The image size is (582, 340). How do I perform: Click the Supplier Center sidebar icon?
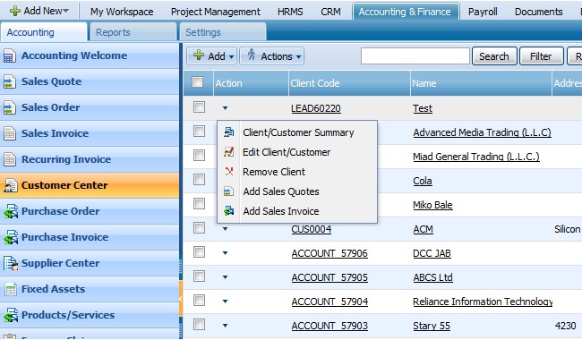click(x=11, y=263)
